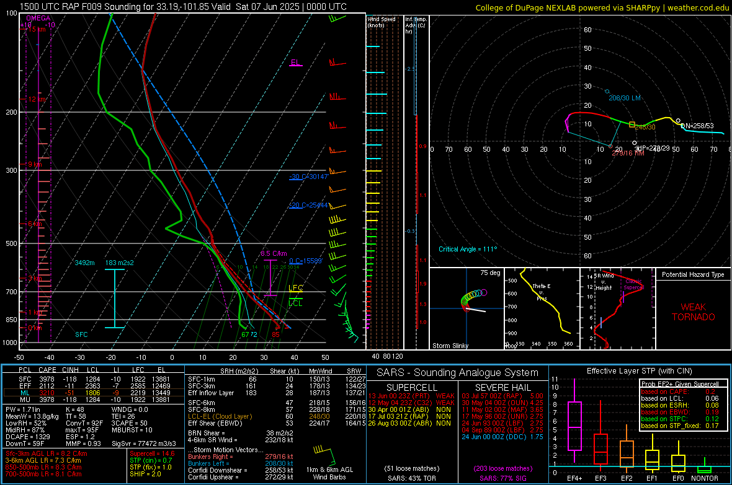Image resolution: width=732 pixels, height=485 pixels.
Task: Click the Bunkers Right = 279/16 kt line
Action: pos(241,457)
